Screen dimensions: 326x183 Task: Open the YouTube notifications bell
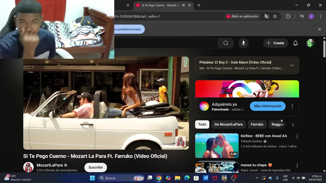pos(295,43)
